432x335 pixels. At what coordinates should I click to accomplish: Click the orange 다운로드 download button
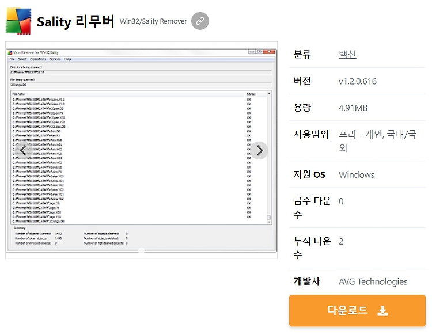point(357,310)
